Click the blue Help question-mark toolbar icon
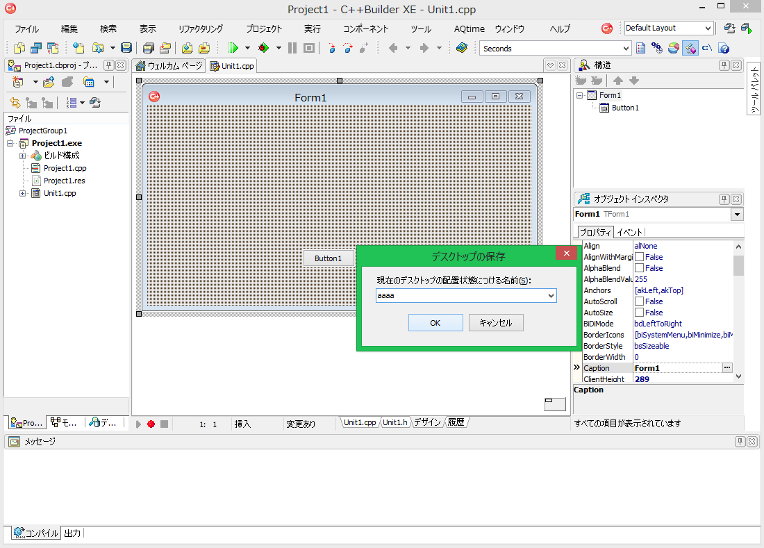This screenshot has width=764, height=548. pyautogui.click(x=724, y=48)
